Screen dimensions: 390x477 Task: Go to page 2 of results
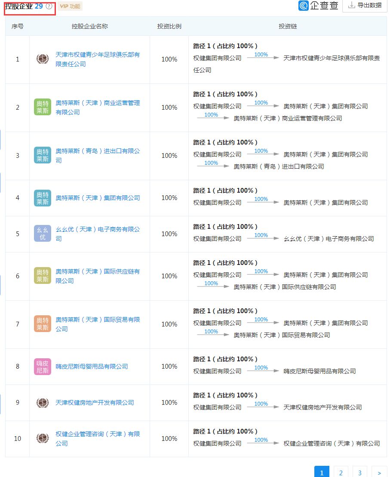pos(341,472)
